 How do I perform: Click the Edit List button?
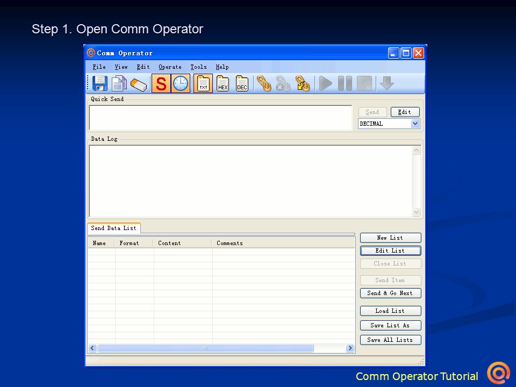(390, 250)
